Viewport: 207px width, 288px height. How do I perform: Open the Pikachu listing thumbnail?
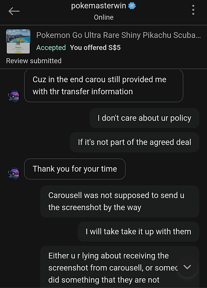[18, 41]
